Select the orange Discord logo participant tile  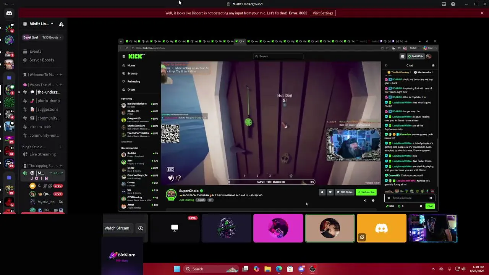(382, 228)
